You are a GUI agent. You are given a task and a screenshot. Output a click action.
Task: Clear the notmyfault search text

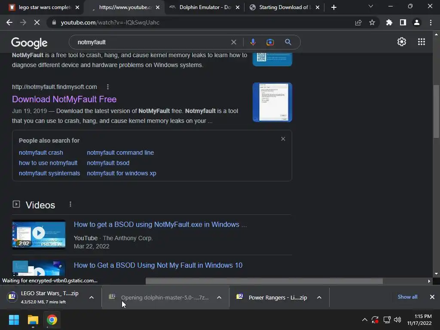point(233,42)
